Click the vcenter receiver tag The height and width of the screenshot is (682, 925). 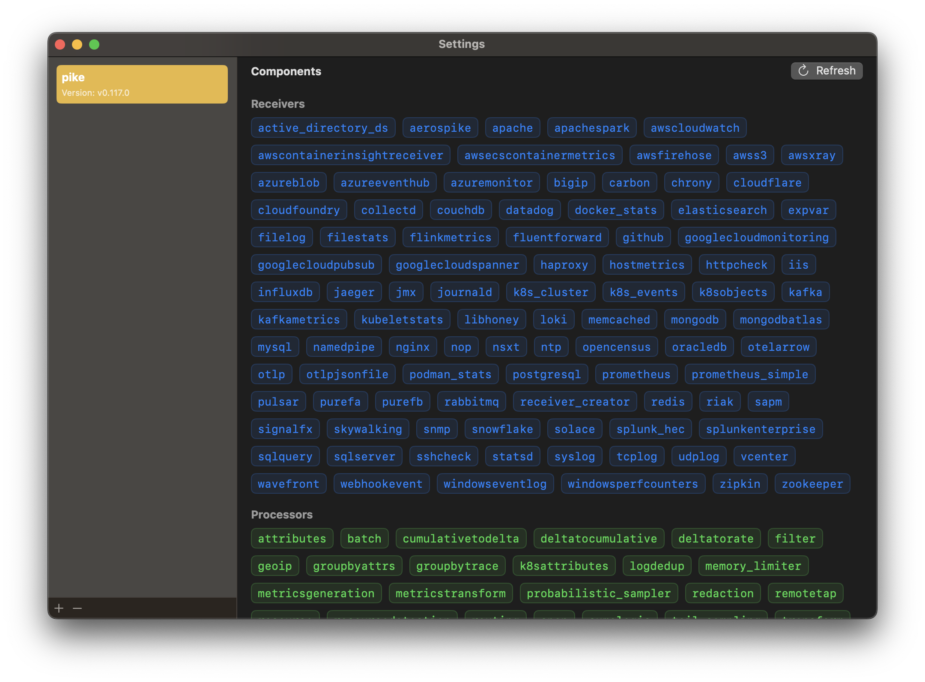click(764, 457)
